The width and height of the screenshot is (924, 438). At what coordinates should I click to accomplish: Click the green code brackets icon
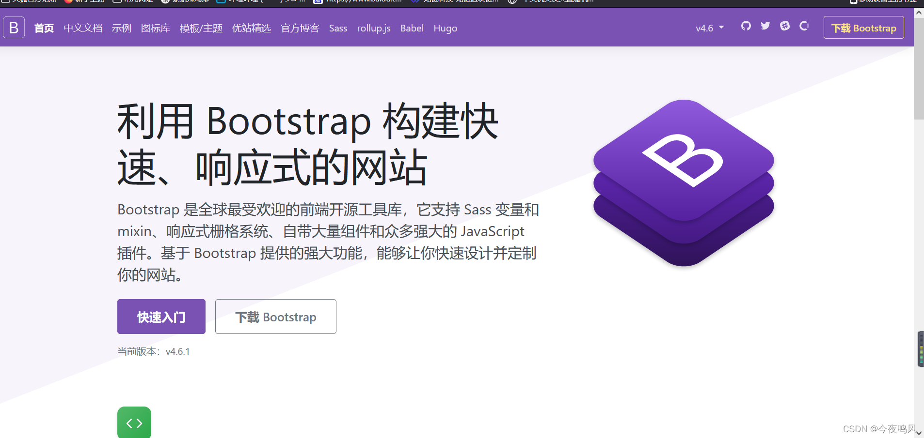[x=134, y=423]
